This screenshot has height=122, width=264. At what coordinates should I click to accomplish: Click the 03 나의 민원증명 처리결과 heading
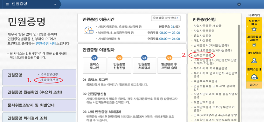point(102,112)
